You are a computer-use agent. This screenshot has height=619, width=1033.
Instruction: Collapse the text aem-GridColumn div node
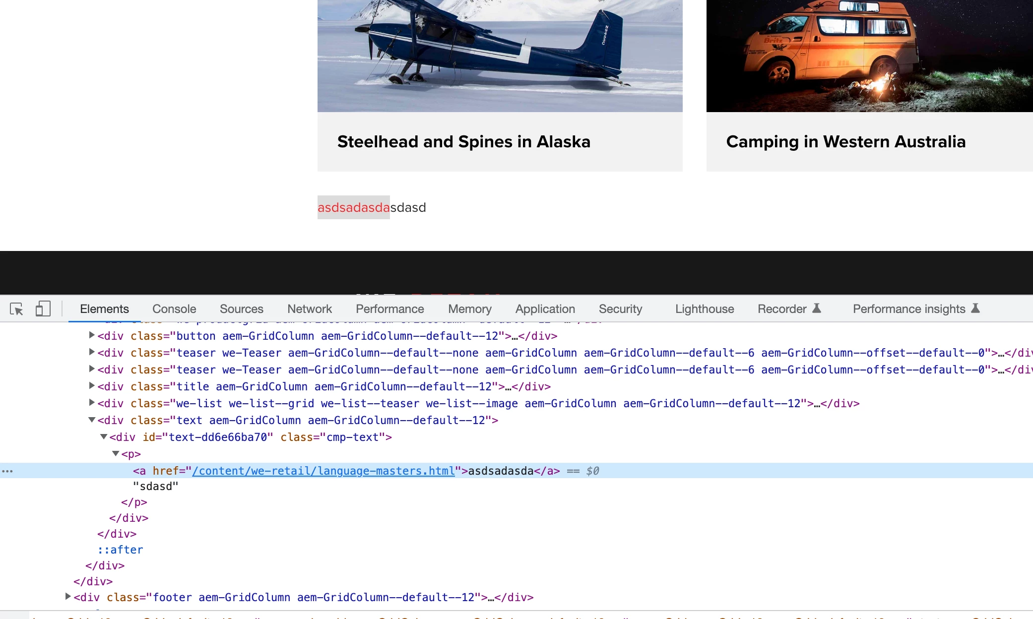[92, 420]
